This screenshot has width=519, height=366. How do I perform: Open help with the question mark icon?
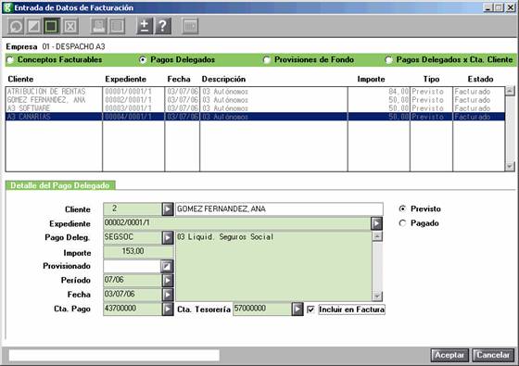coord(163,26)
